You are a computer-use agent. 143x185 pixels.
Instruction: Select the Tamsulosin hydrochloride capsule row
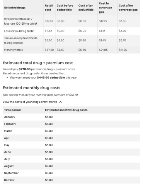[x=71, y=40]
